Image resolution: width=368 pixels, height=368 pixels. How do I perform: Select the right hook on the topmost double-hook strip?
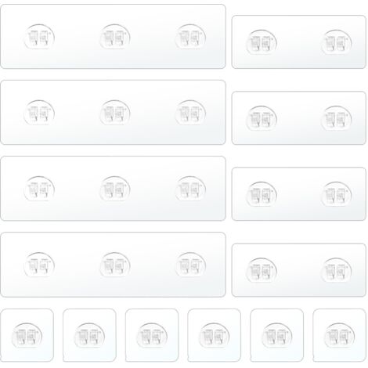point(337,42)
